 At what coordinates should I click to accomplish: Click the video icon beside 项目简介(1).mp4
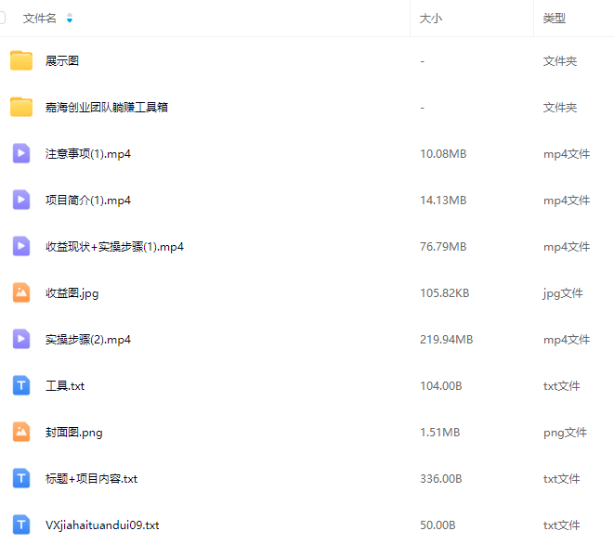pyautogui.click(x=21, y=201)
